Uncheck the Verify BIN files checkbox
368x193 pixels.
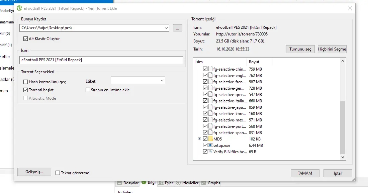[x=205, y=152]
